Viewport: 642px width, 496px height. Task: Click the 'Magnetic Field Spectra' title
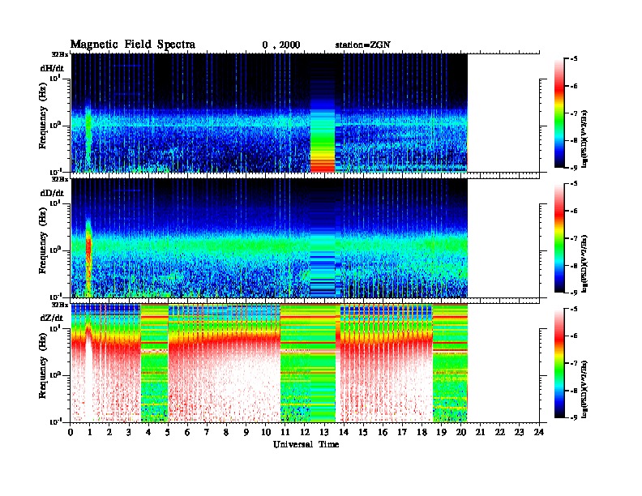[132, 45]
